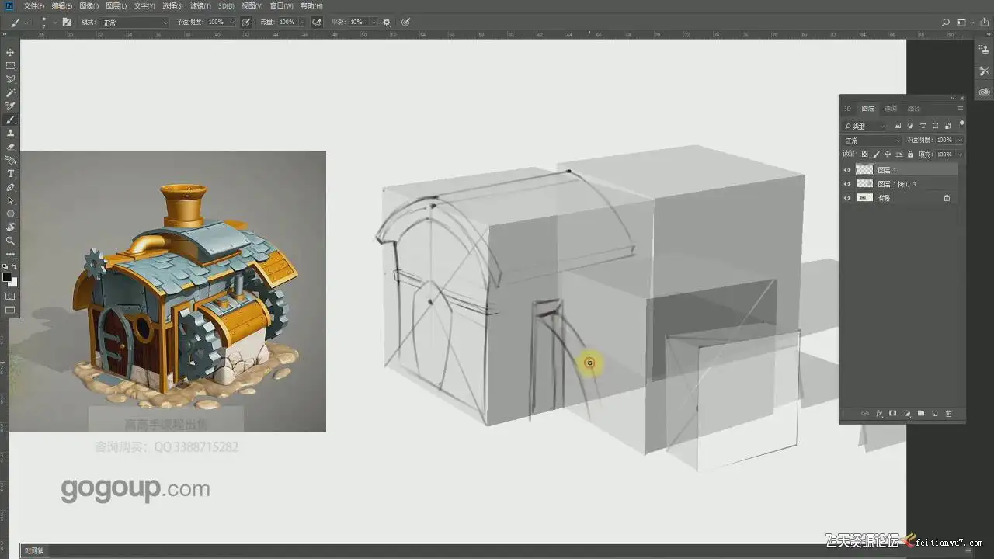
Task: Hide 图层 1 layer eye
Action: [847, 170]
